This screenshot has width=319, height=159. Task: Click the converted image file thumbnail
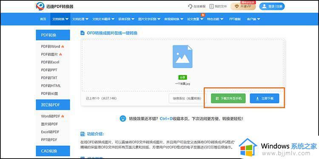(182, 56)
